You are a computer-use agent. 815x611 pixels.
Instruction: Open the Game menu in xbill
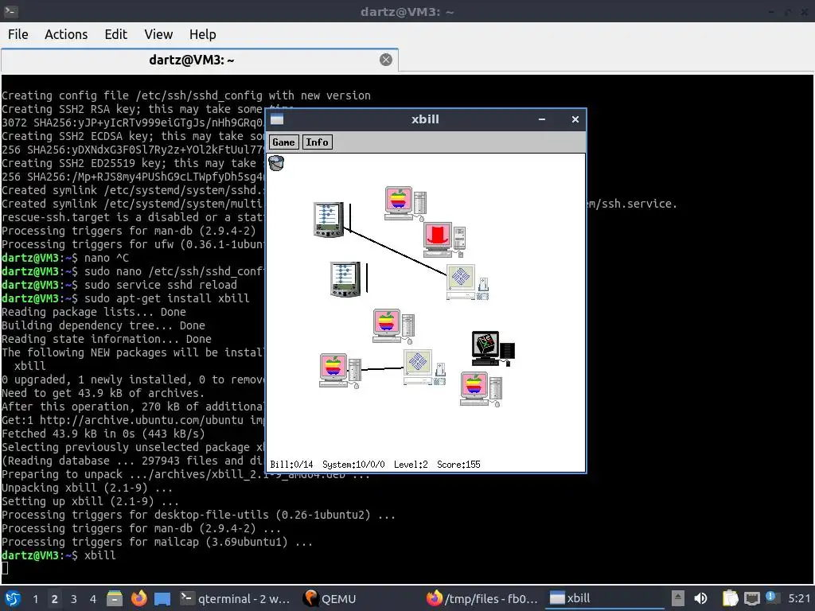pyautogui.click(x=284, y=142)
